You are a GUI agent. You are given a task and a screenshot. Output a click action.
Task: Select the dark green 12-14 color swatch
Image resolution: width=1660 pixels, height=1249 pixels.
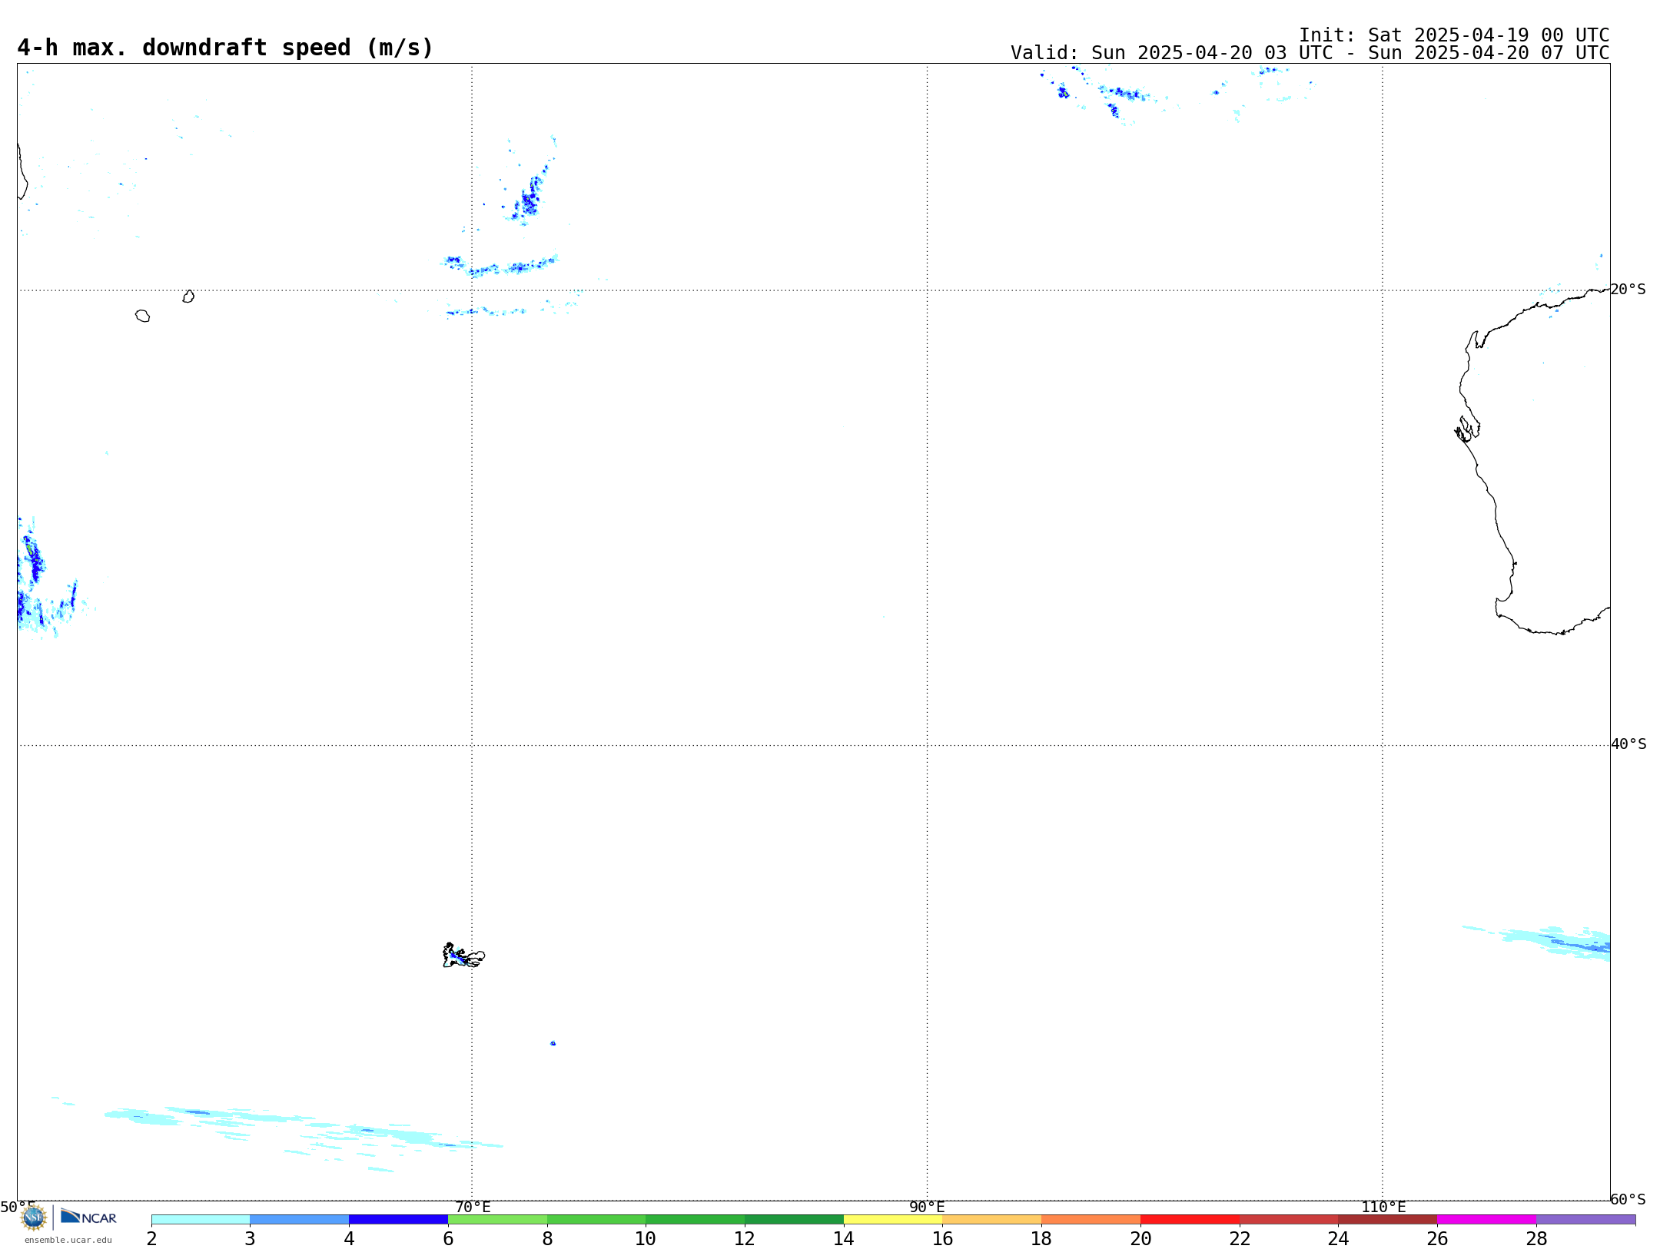794,1219
